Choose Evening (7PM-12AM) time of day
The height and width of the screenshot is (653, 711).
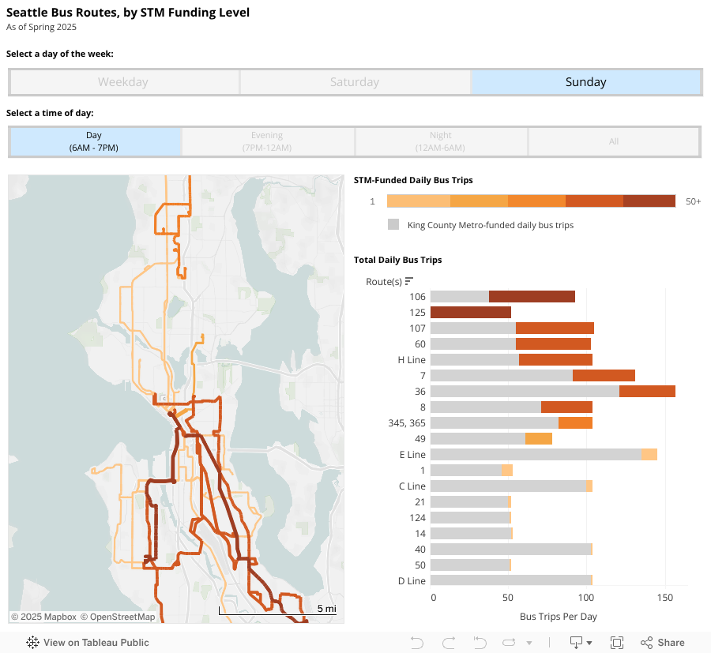click(x=267, y=141)
